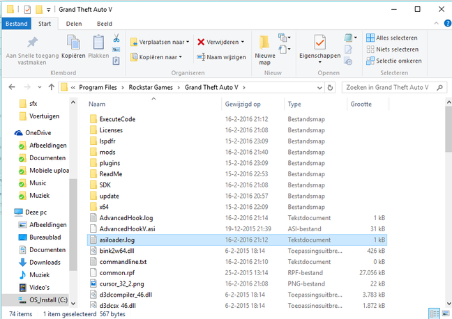Click Rockstar Games in breadcrumb
This screenshot has height=319, width=452.
(151, 88)
